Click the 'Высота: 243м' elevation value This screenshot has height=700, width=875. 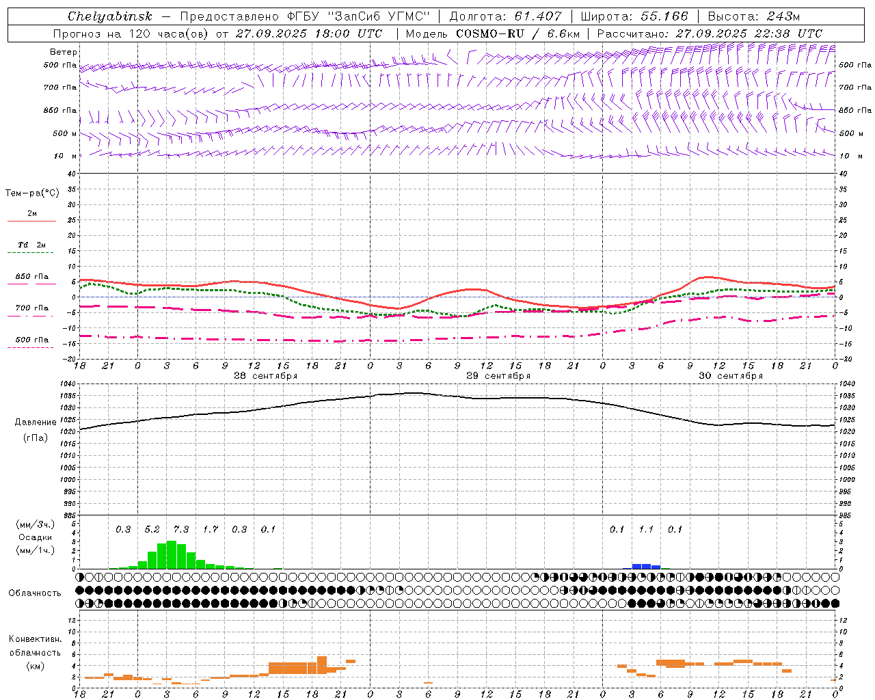(x=753, y=16)
